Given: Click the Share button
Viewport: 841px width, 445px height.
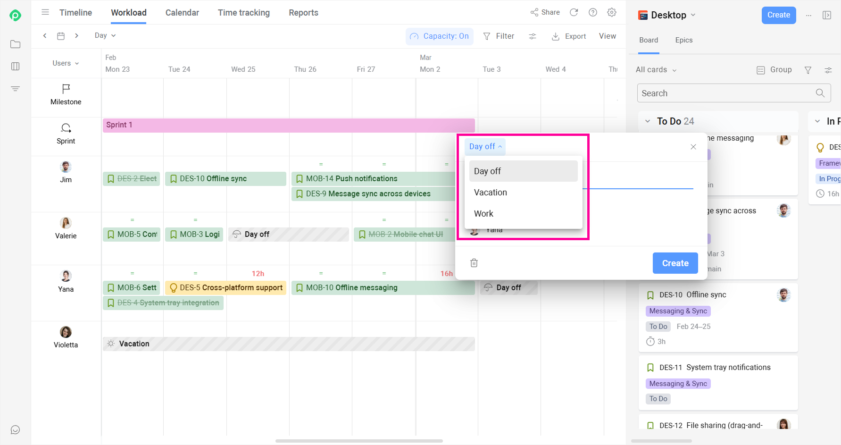Looking at the screenshot, I should [x=545, y=12].
